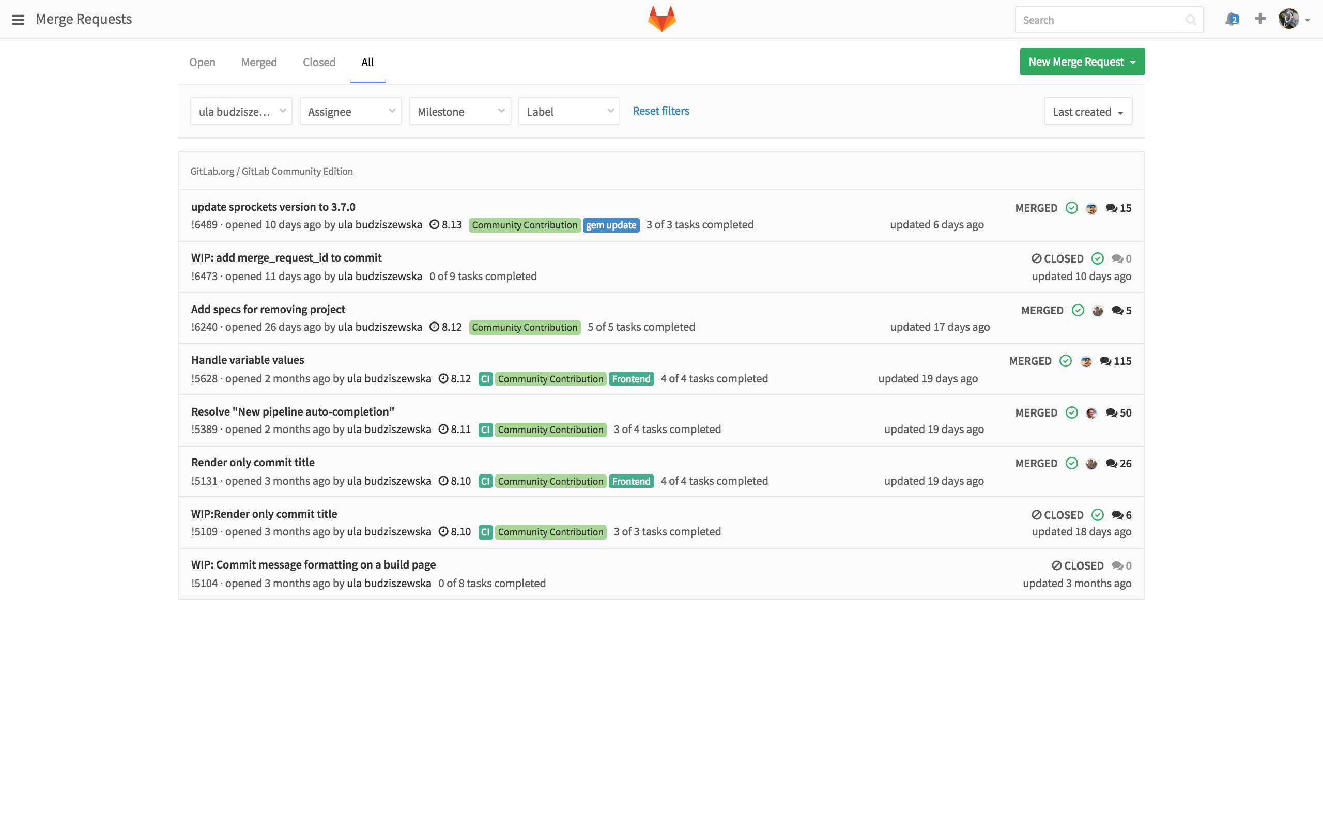Screen dimensions: 1323x827
Task: Click pipeline status icon on Add specs row
Action: (x=1078, y=310)
